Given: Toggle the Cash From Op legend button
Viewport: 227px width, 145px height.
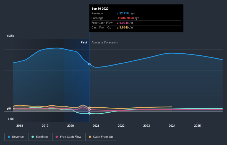Looking at the screenshot, I should tap(101, 137).
